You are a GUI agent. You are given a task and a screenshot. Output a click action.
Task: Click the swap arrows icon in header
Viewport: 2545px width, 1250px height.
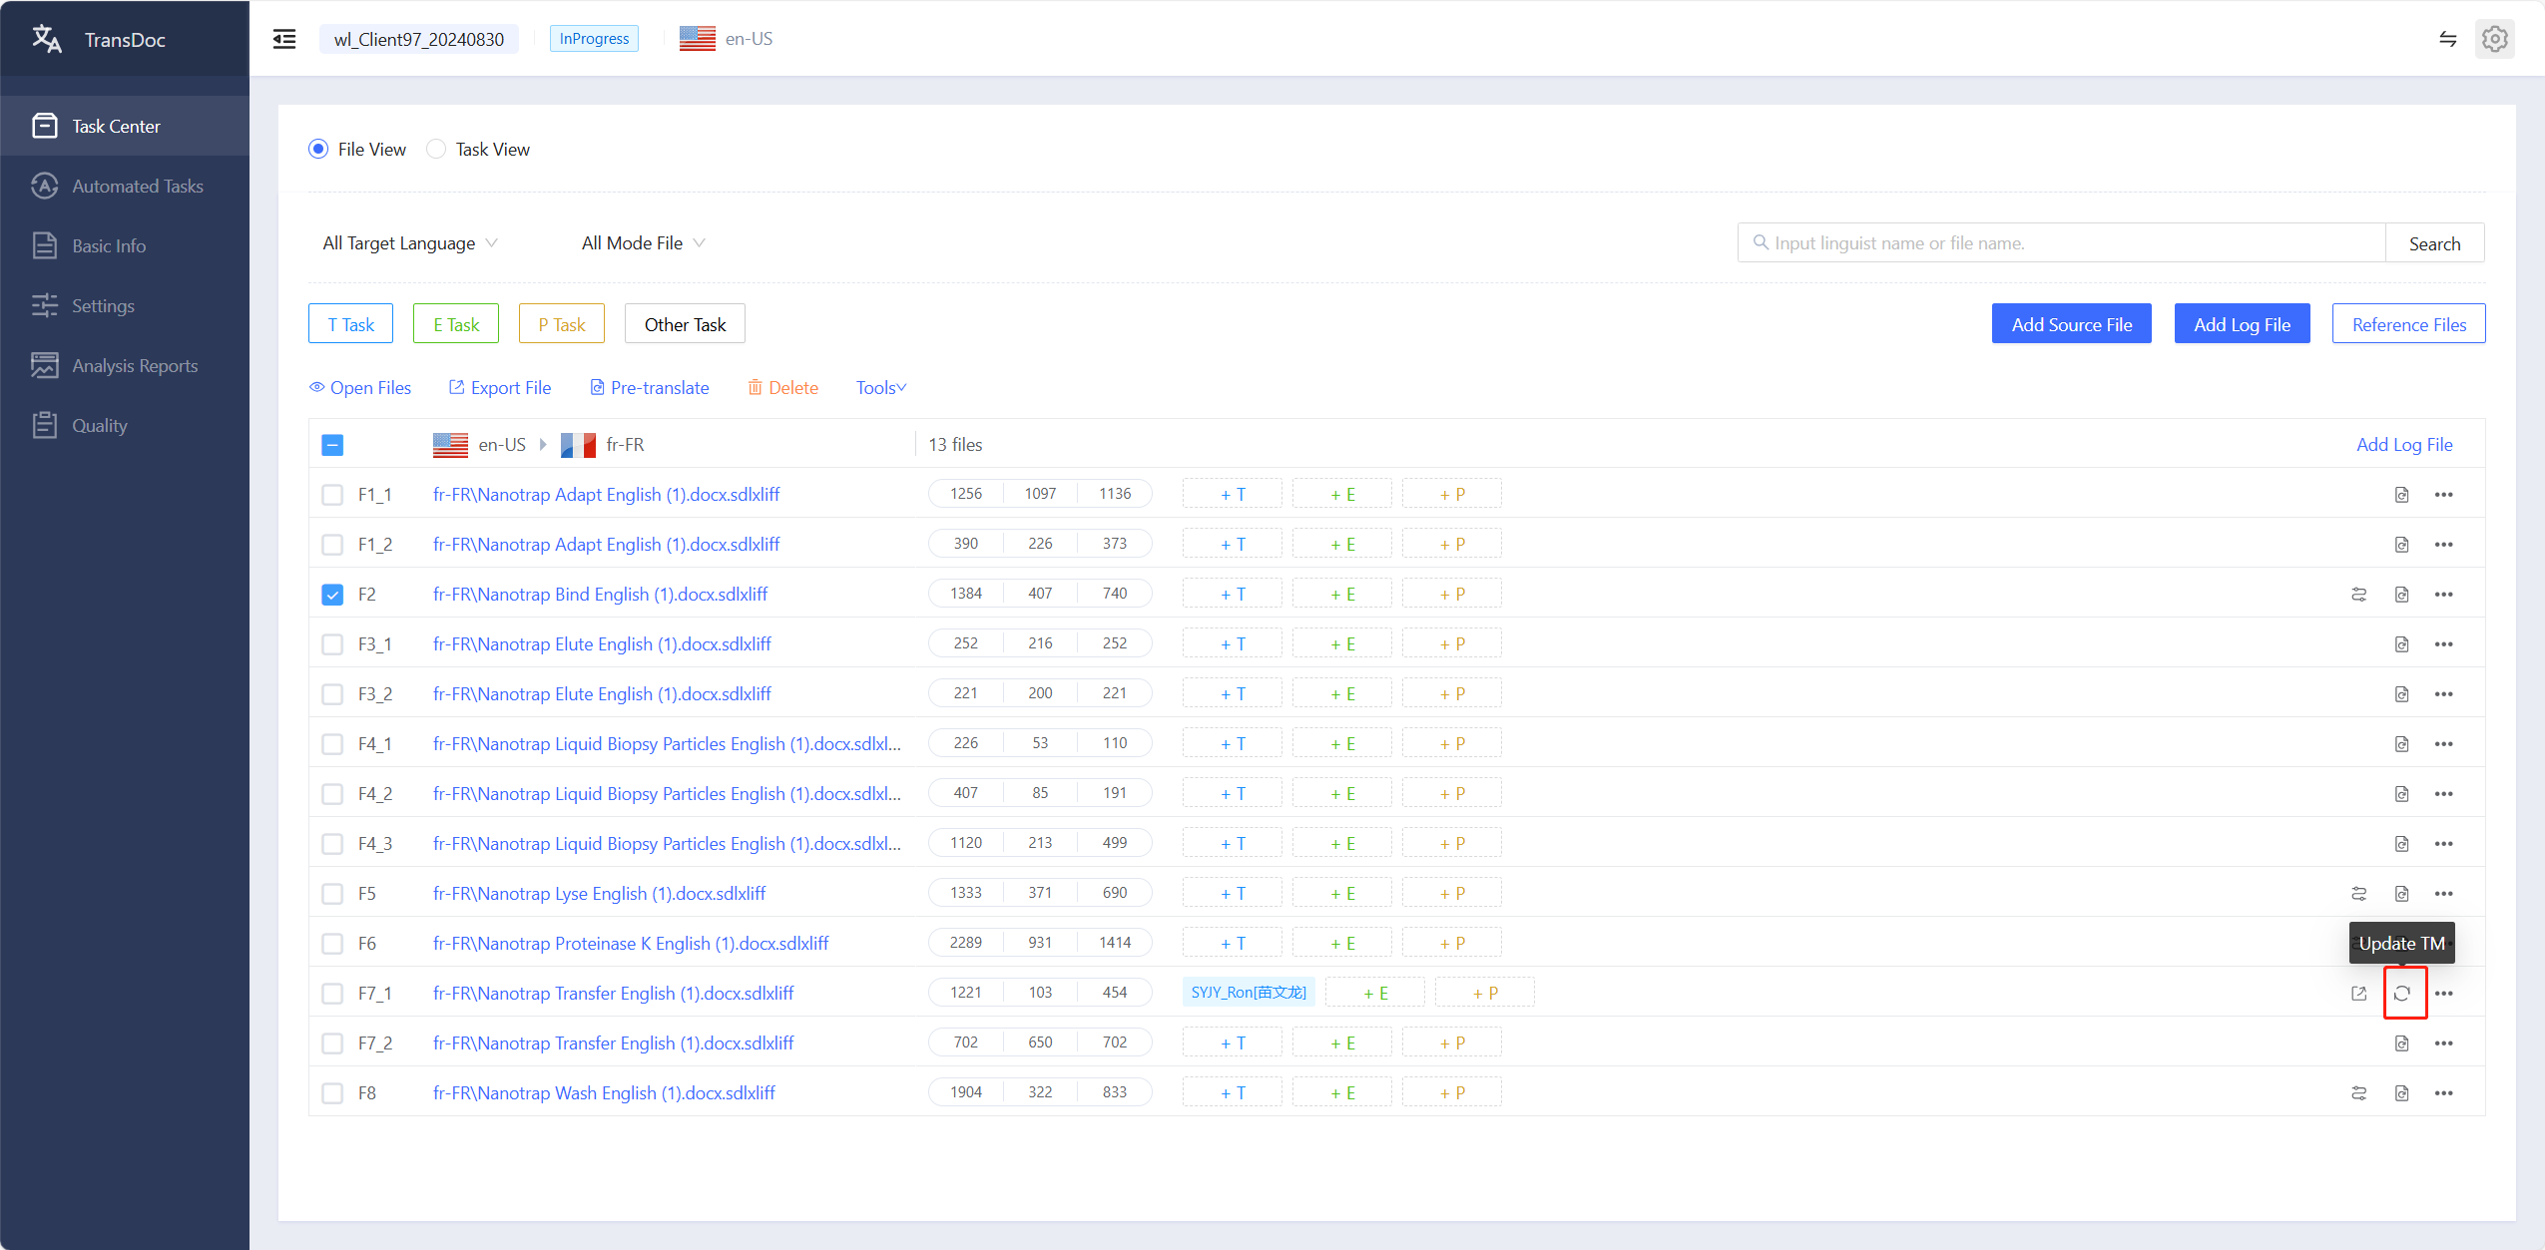(2447, 39)
